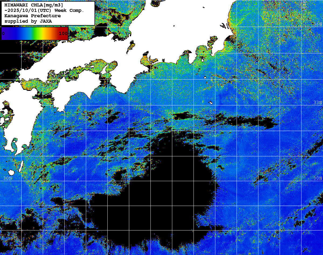
Task: Click the 30N label on left edge
Action: pos(8,178)
